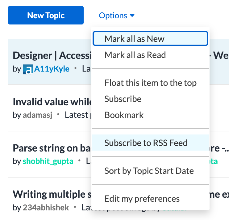Visit the adamasj author profile

37,115
